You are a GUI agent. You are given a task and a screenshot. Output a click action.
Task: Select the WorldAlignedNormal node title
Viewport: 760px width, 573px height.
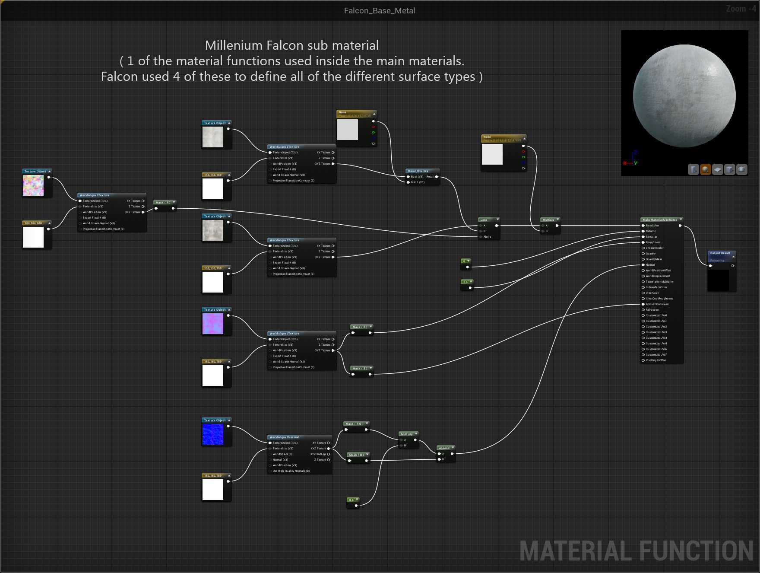(x=284, y=437)
